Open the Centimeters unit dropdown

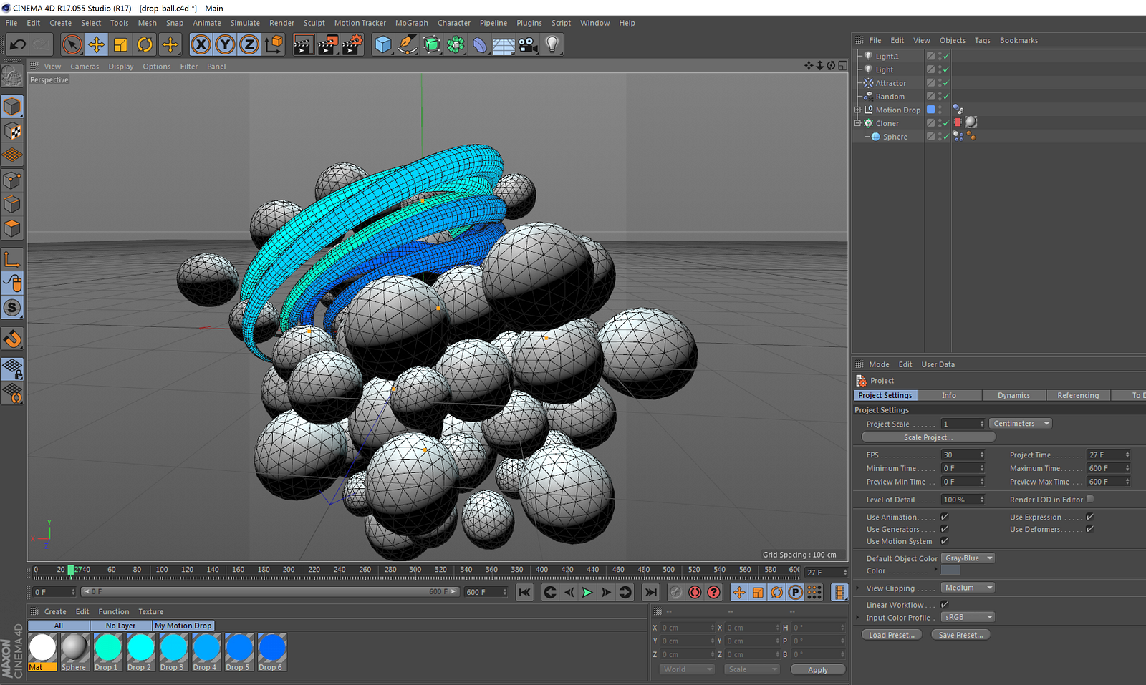[1020, 424]
